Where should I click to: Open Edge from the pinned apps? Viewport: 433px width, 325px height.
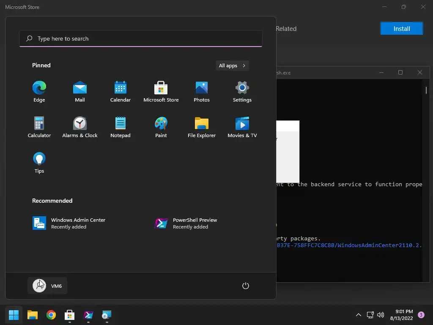pyautogui.click(x=39, y=91)
